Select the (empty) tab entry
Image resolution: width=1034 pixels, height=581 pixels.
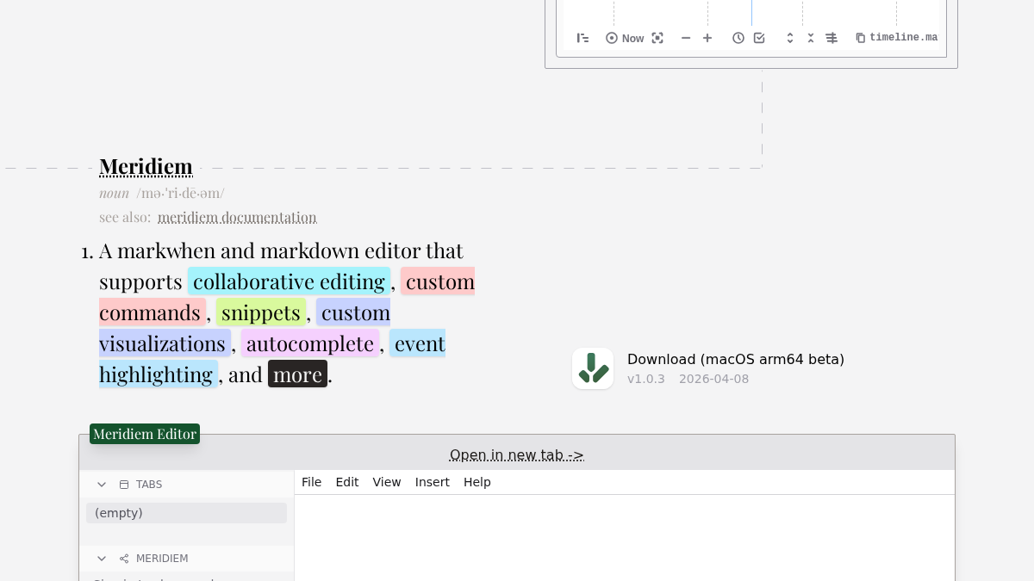point(186,513)
